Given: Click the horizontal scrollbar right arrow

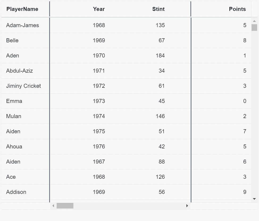Looking at the screenshot, I should click(x=187, y=206).
